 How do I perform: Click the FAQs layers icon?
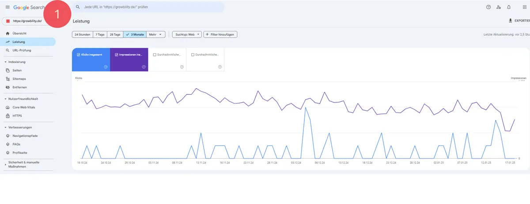pos(8,144)
